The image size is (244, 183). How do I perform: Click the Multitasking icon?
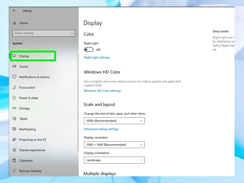click(14, 129)
